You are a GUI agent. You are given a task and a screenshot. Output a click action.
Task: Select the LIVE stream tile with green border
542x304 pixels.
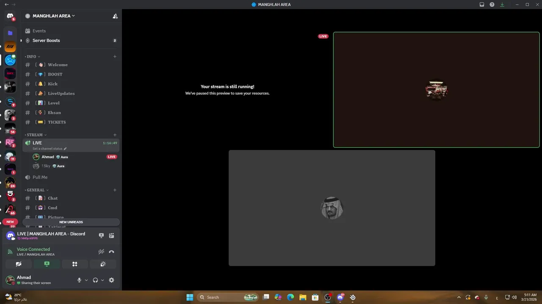[x=436, y=90]
